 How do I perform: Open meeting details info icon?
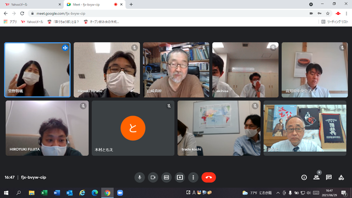point(304,177)
